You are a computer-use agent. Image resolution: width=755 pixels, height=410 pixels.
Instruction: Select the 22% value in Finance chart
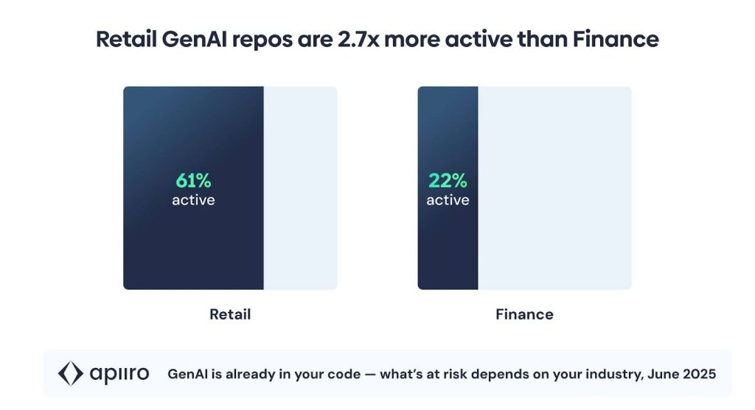pyautogui.click(x=448, y=182)
